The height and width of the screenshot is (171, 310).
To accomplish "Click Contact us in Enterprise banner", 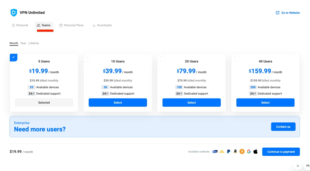I will click(283, 127).
